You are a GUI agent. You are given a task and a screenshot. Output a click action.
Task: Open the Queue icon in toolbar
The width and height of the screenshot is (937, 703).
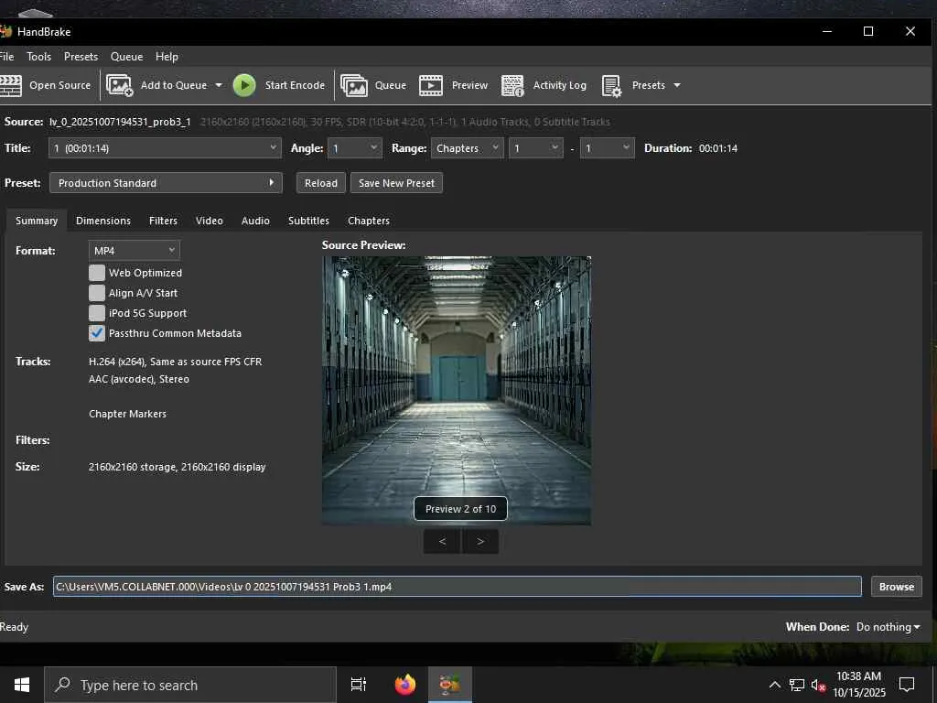coord(354,85)
